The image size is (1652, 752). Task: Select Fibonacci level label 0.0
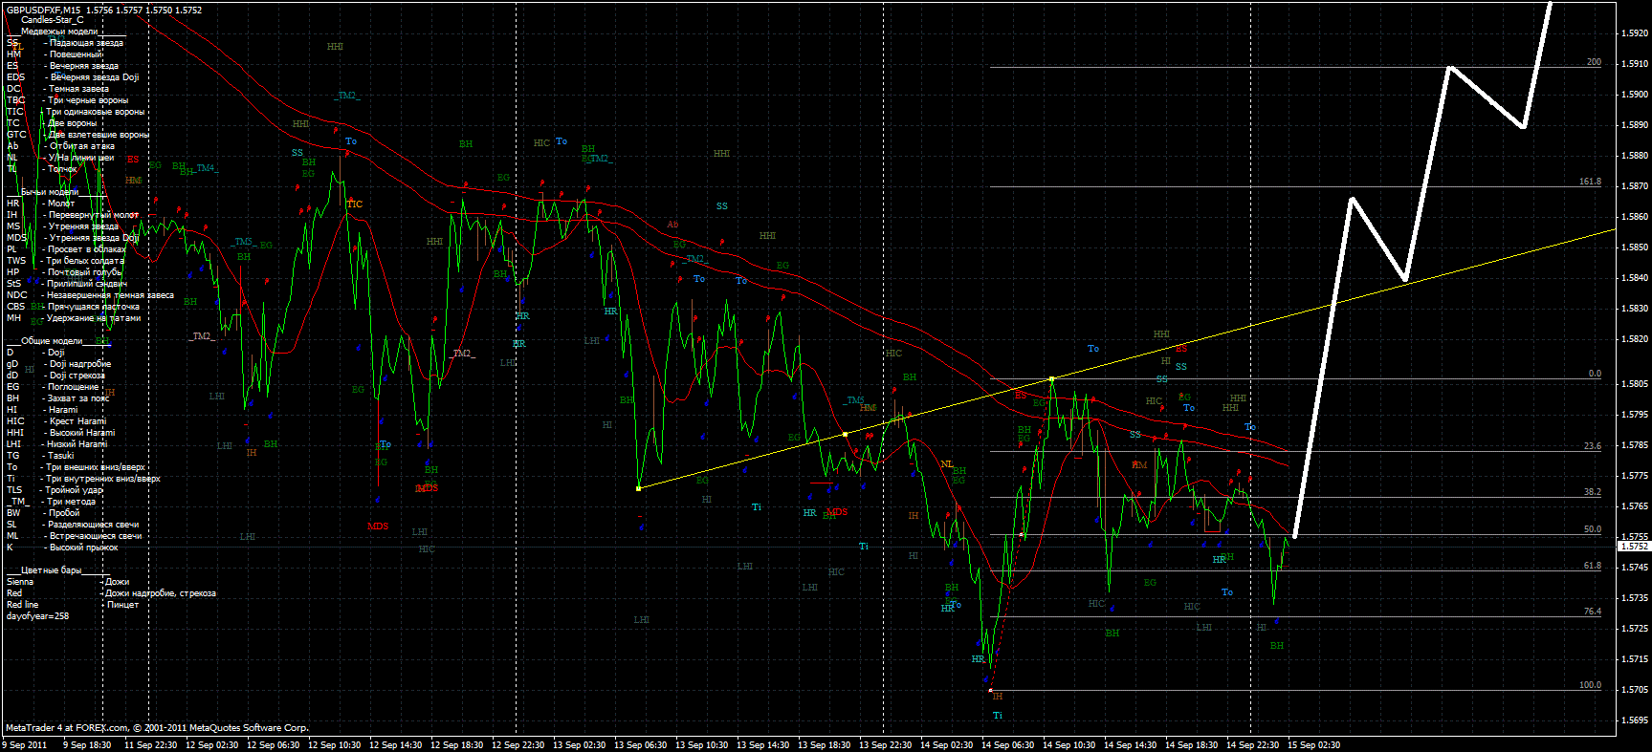1595,374
